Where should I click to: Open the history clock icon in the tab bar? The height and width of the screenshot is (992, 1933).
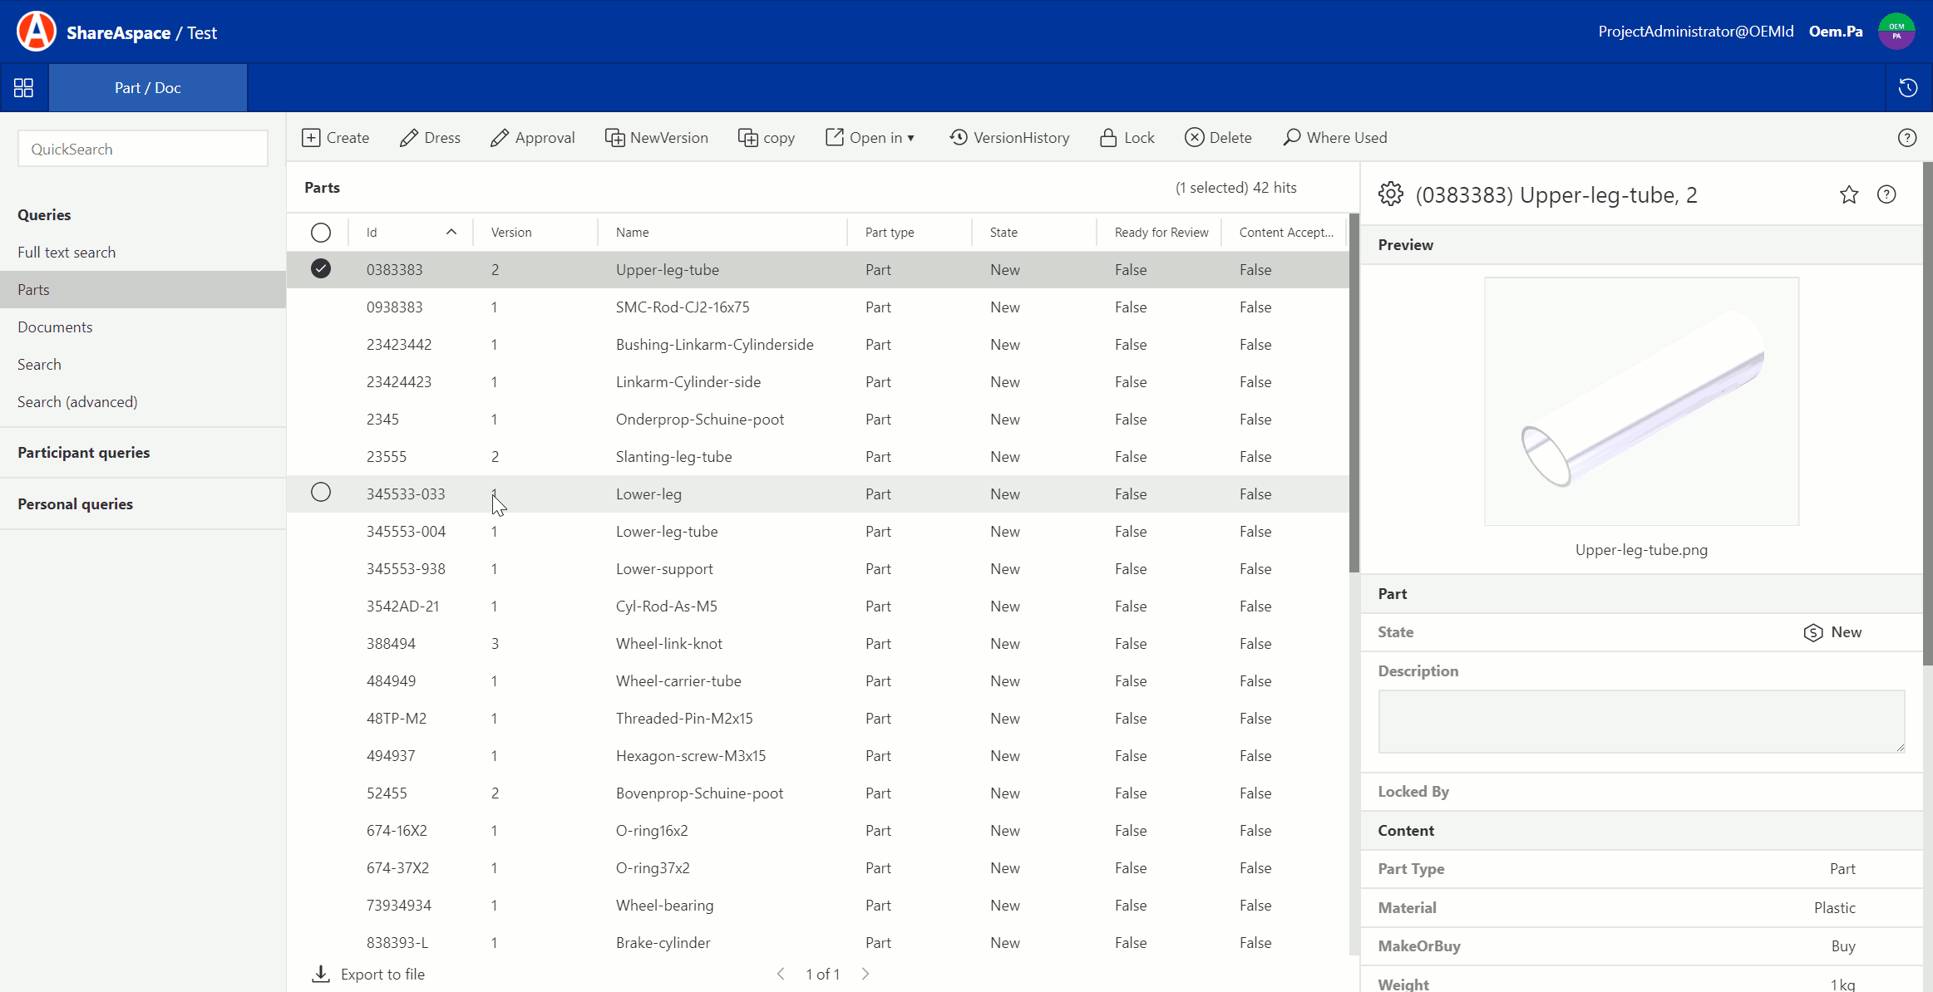(x=1908, y=87)
